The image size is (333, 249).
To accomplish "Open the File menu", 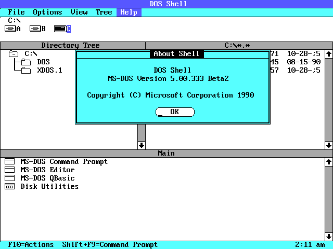I will pos(16,12).
